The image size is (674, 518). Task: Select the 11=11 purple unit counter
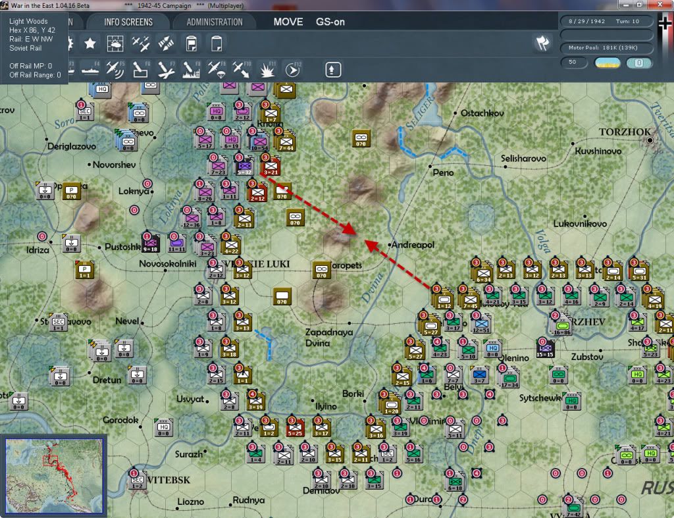[176, 244]
